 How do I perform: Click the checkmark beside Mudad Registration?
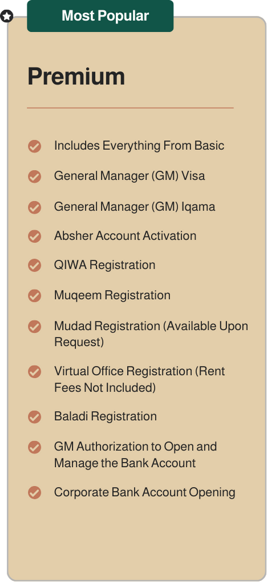coord(34,326)
